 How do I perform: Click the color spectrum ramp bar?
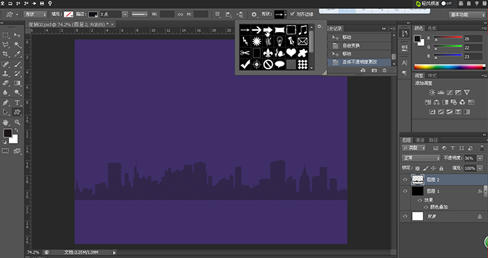coord(450,67)
